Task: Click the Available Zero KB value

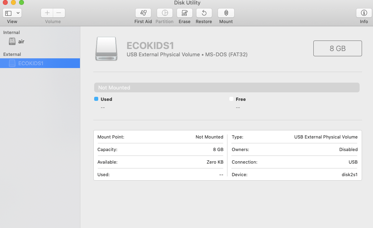Action: click(215, 162)
